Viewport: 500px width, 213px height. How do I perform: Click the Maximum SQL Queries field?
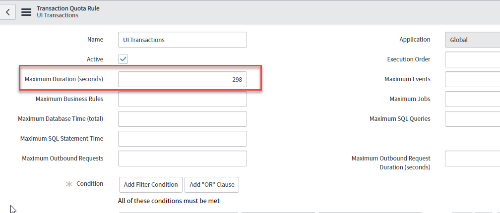tap(472, 119)
